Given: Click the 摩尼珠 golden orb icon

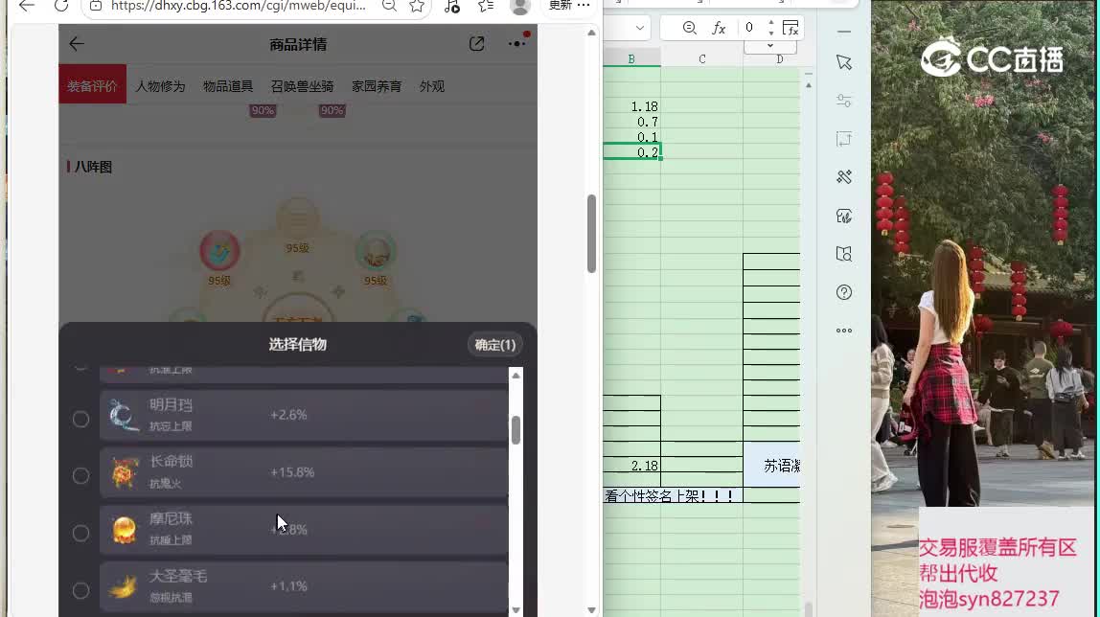Looking at the screenshot, I should pos(125,530).
